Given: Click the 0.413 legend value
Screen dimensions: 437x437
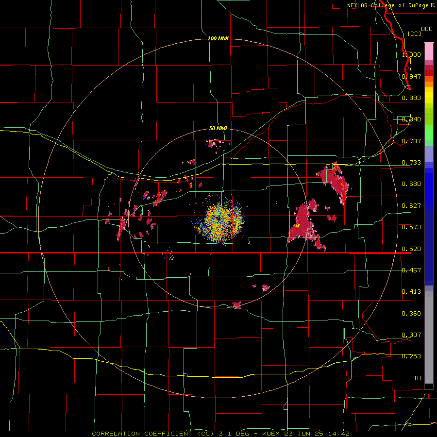Looking at the screenshot, I should click(411, 292).
